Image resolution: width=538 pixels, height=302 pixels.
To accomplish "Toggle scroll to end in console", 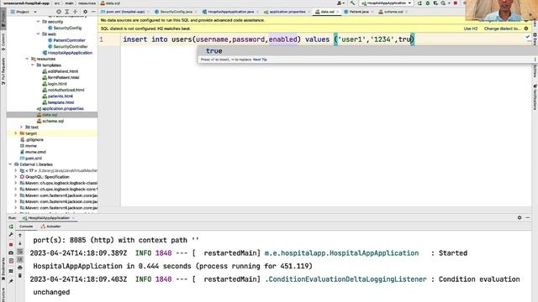I will (20, 259).
